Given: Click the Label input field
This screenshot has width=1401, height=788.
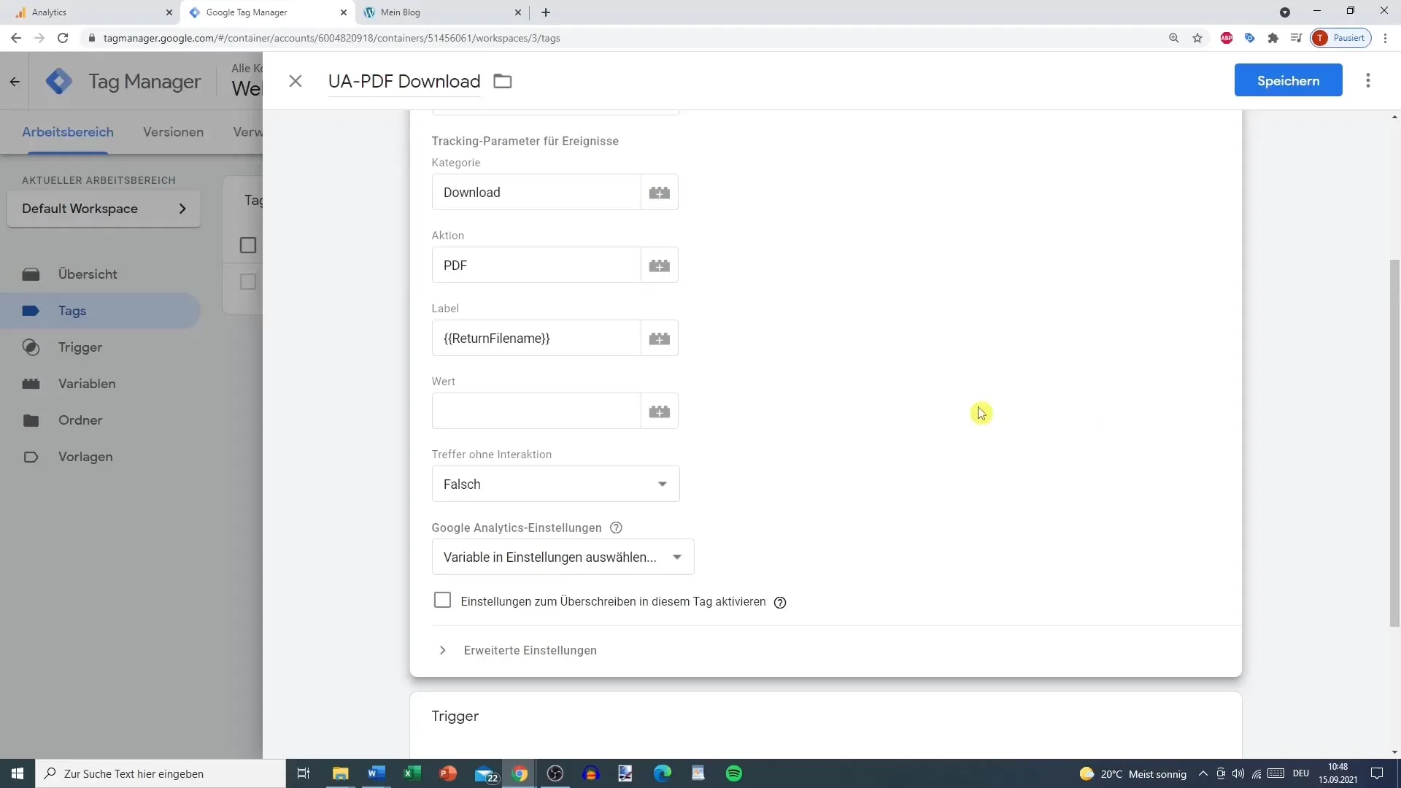Looking at the screenshot, I should [537, 338].
